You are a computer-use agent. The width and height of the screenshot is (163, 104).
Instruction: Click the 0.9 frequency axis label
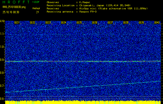tap(2, 60)
